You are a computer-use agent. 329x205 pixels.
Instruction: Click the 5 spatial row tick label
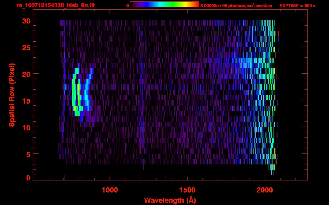pyautogui.click(x=28, y=154)
